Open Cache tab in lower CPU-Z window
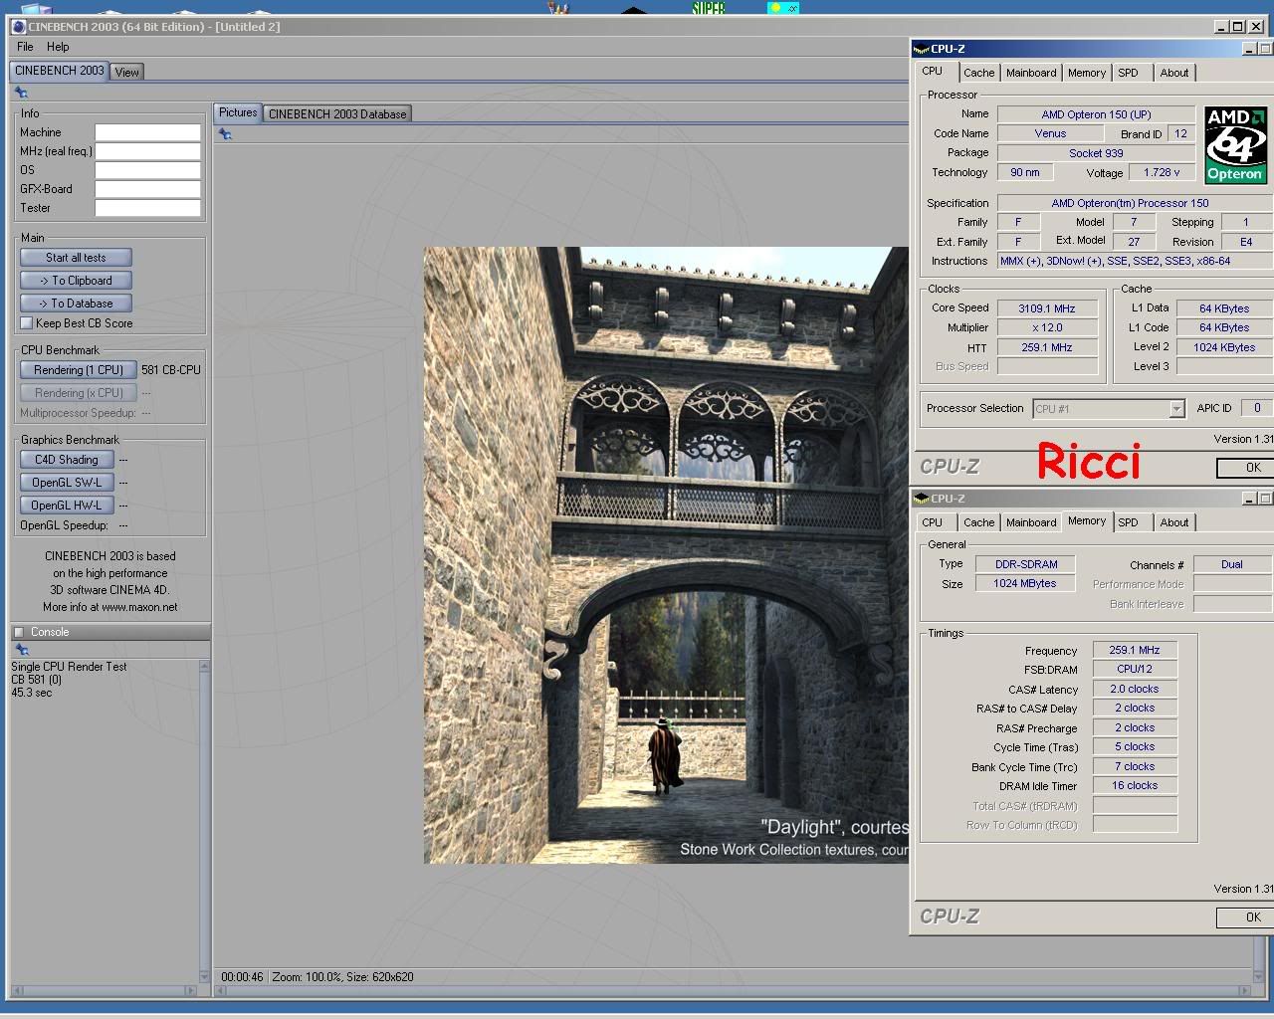 tap(978, 522)
